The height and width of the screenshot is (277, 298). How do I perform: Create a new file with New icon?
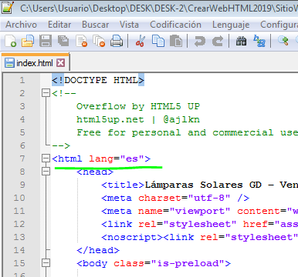pyautogui.click(x=10, y=41)
